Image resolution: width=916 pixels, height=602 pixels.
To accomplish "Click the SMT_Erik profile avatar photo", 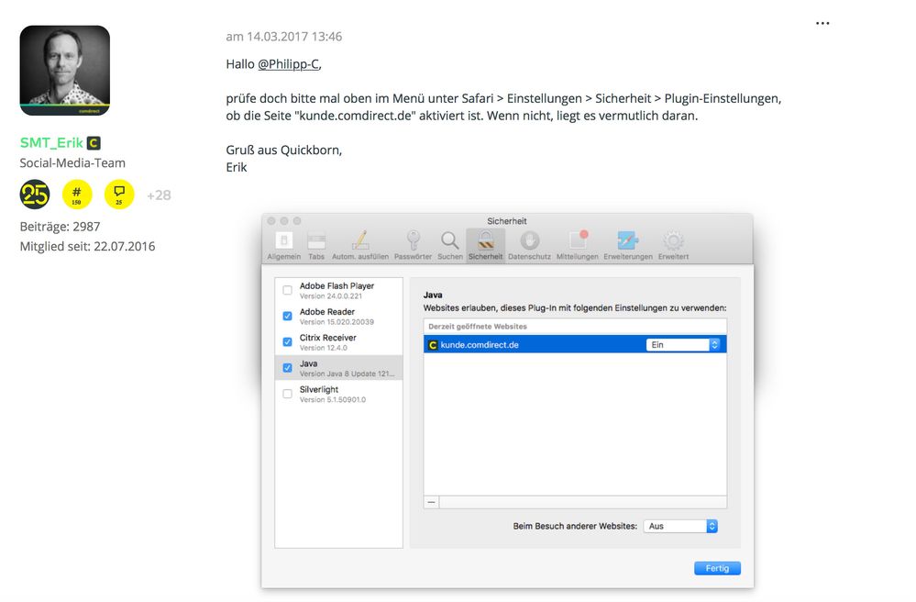I will pos(65,71).
